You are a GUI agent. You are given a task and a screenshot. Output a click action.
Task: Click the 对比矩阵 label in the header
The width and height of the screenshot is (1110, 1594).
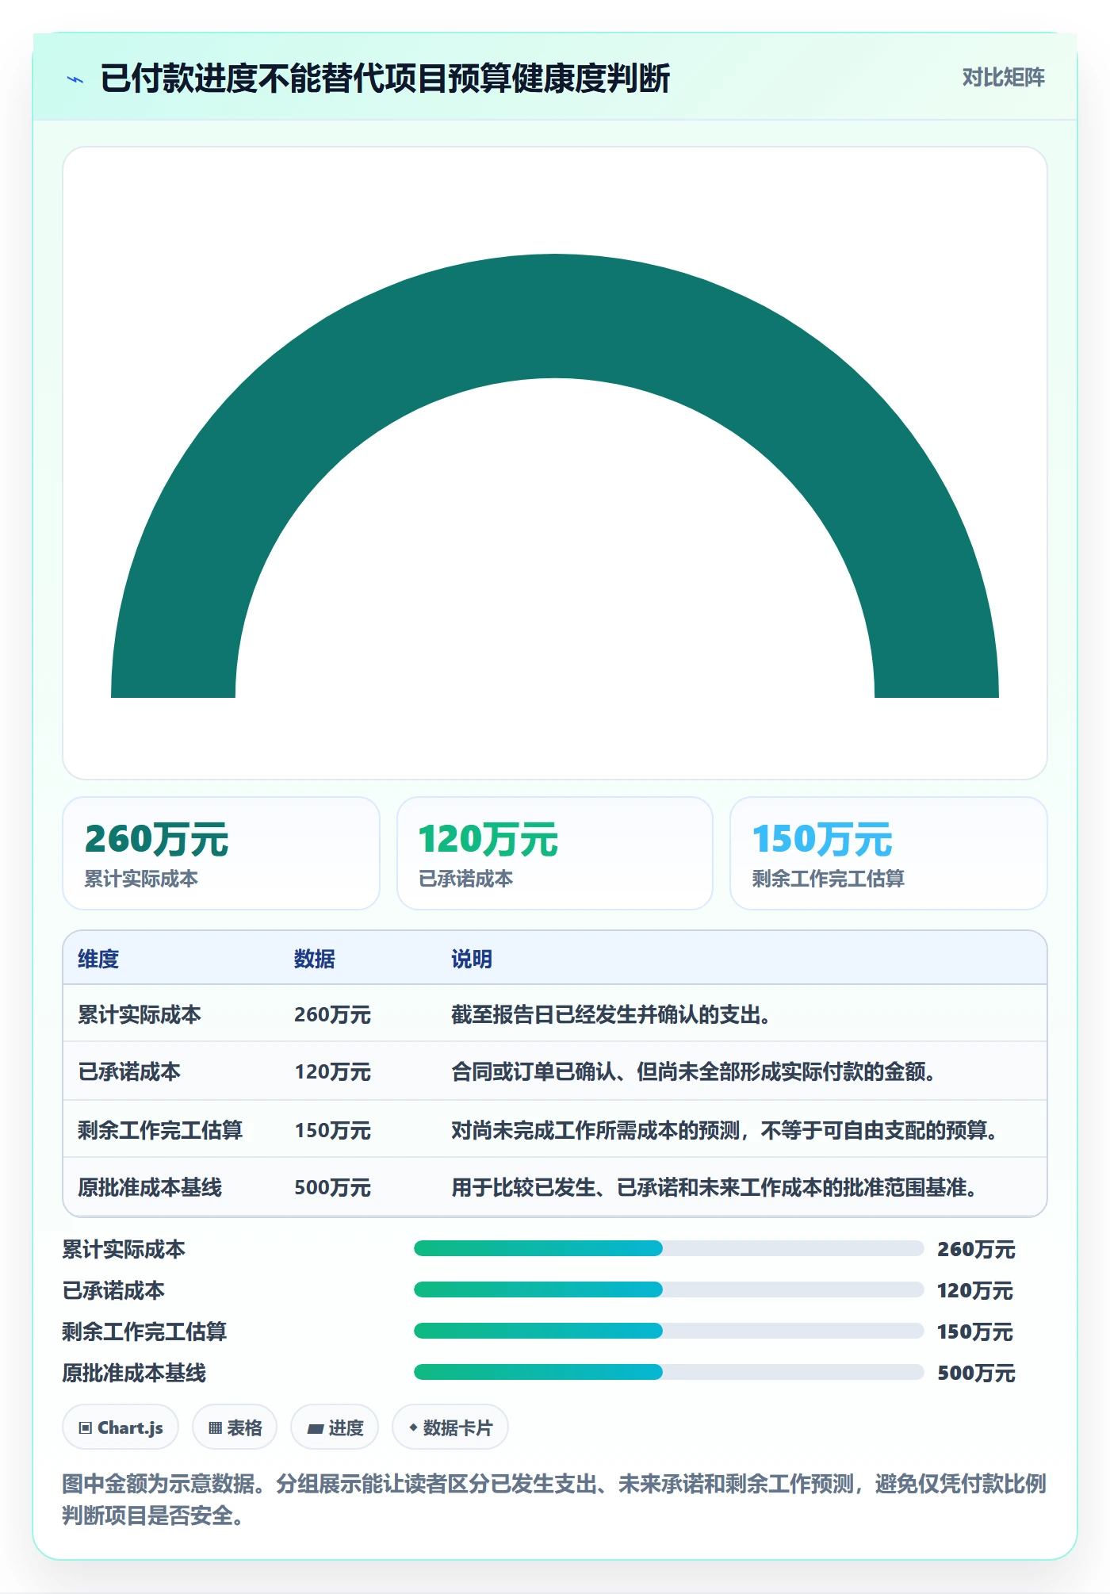coord(1003,78)
